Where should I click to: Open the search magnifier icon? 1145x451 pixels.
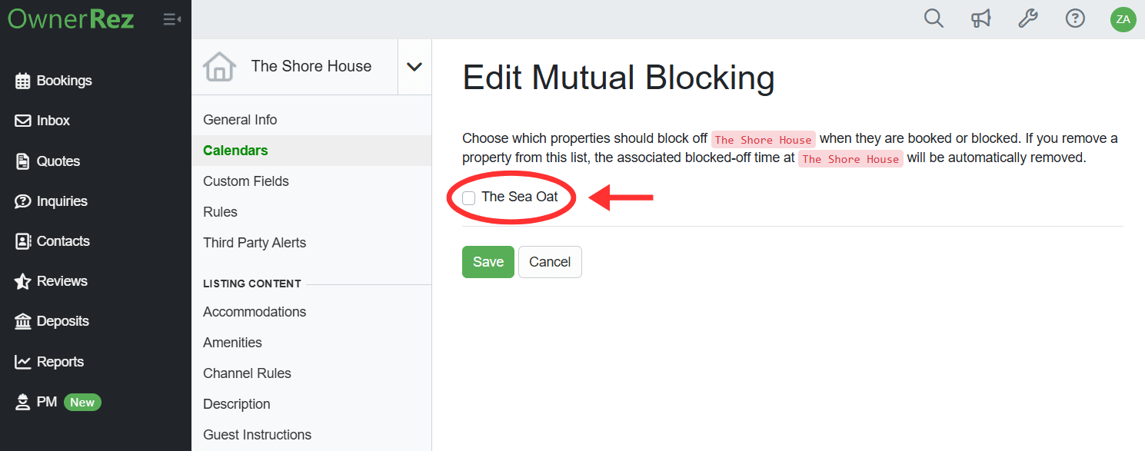pos(934,18)
